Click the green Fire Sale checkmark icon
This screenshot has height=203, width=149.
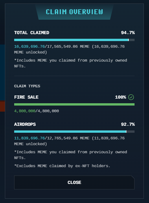pyautogui.click(x=131, y=97)
